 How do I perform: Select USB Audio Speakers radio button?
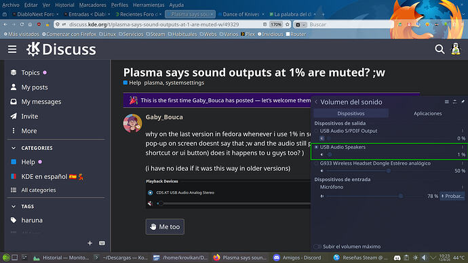tap(316, 147)
